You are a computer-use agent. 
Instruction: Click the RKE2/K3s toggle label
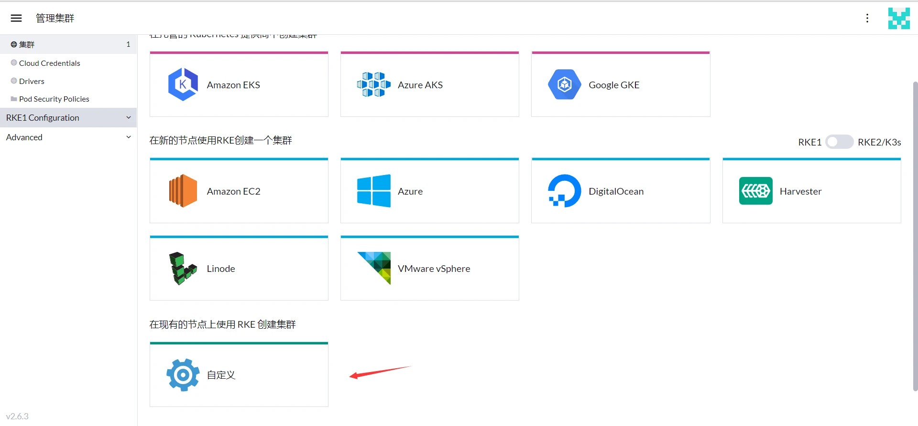click(879, 142)
